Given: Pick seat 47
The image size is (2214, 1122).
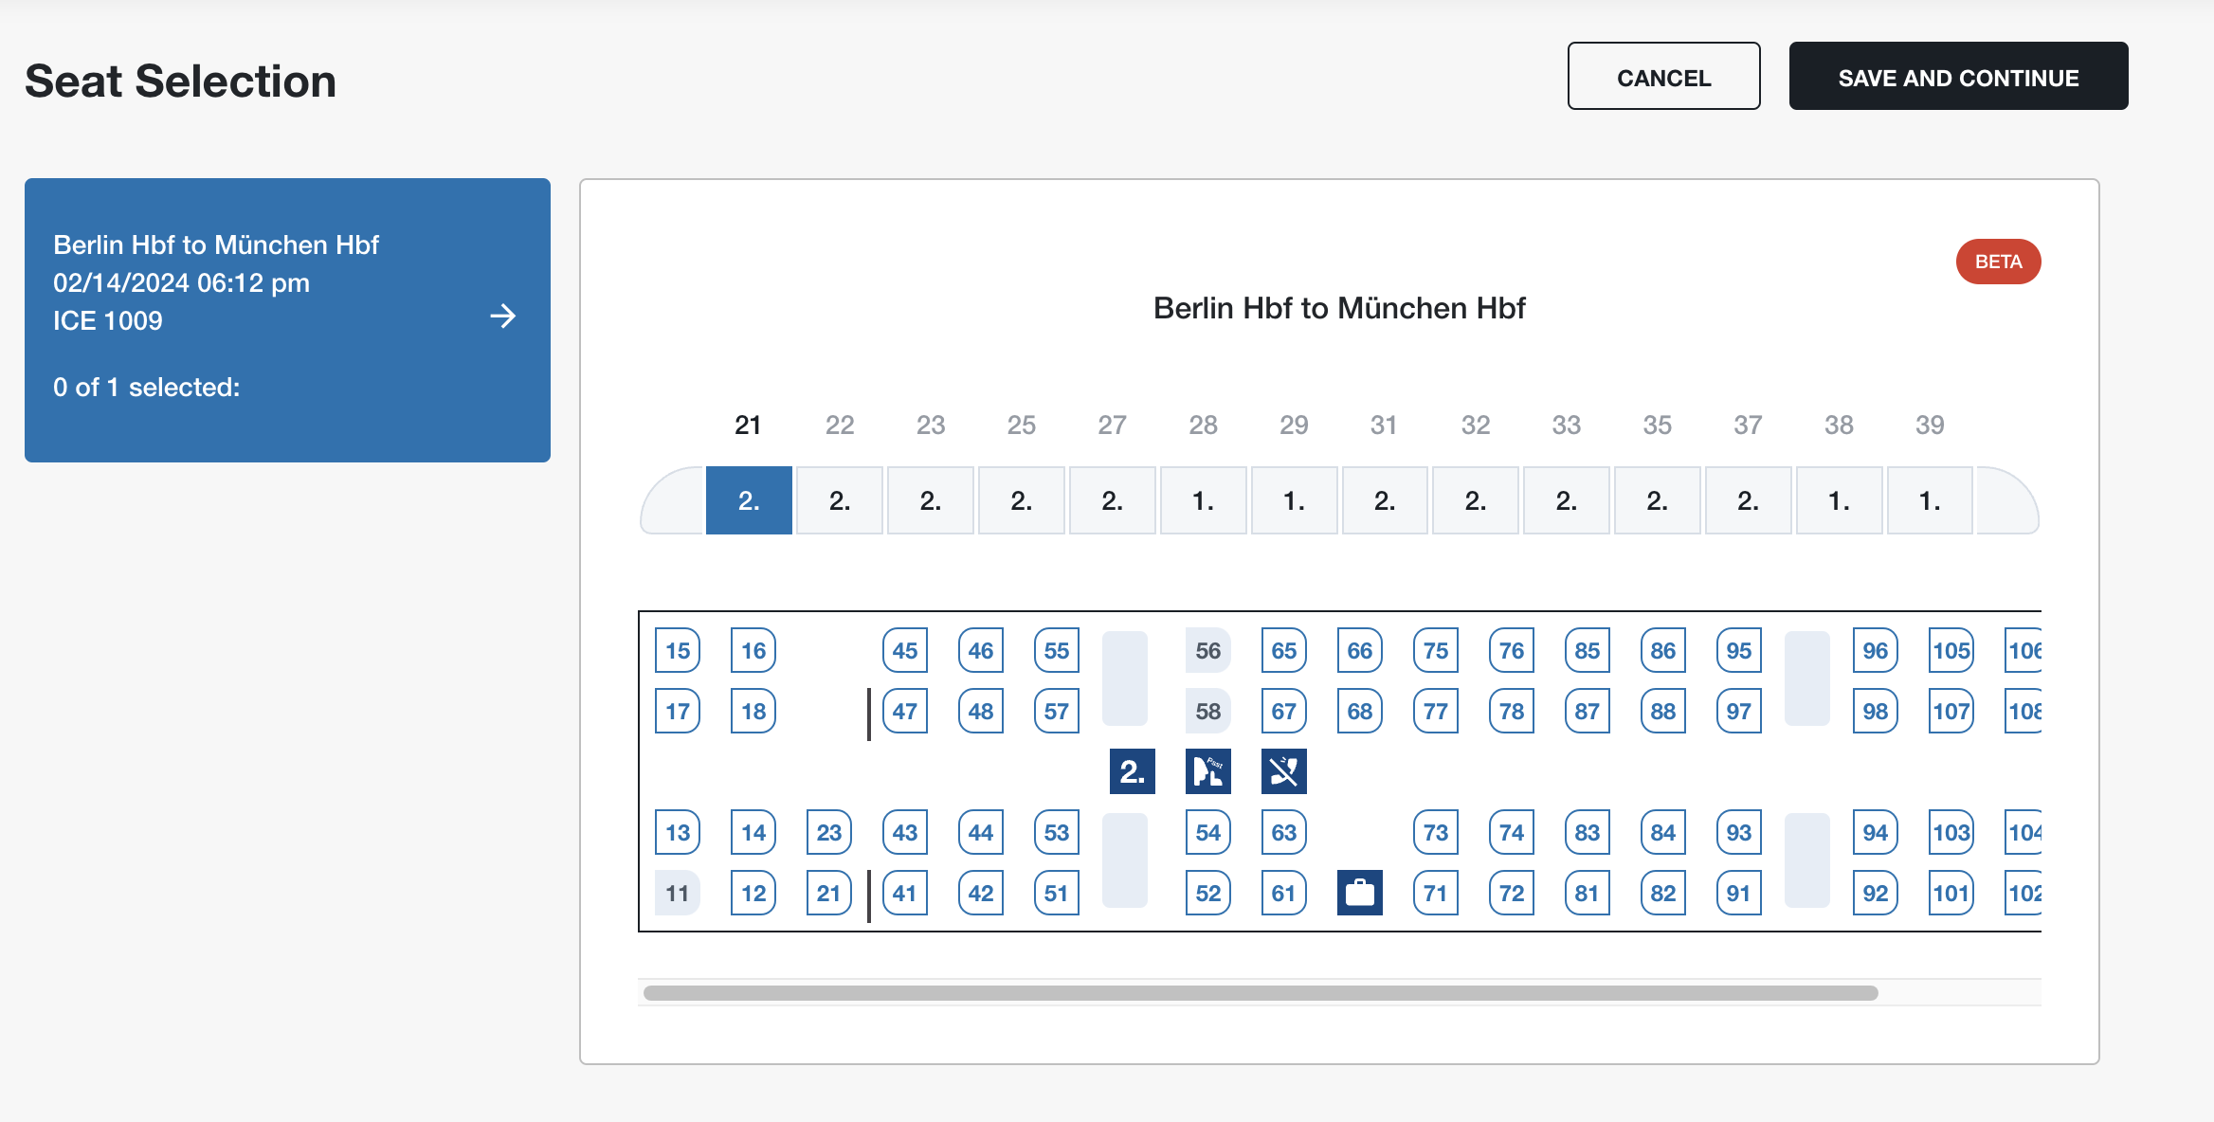Looking at the screenshot, I should [905, 711].
